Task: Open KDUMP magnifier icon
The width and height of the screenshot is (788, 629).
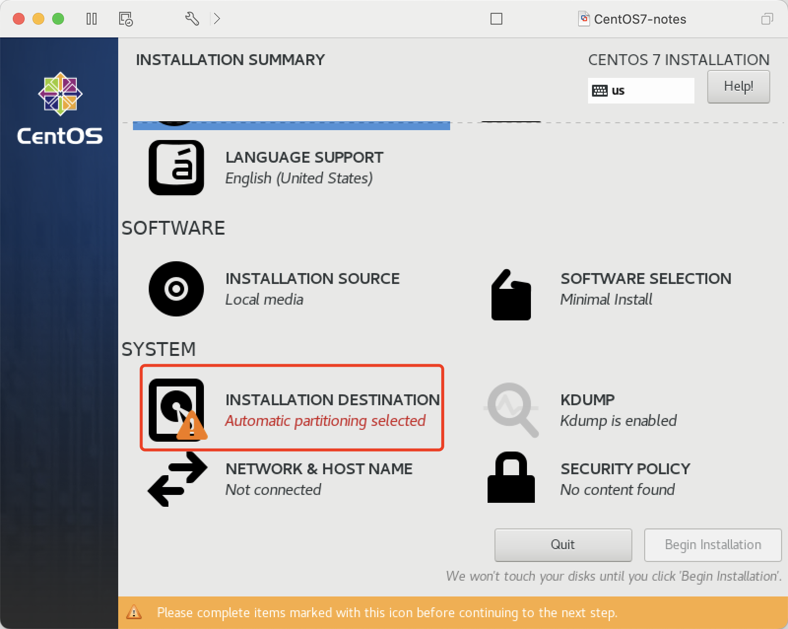Action: click(x=512, y=410)
